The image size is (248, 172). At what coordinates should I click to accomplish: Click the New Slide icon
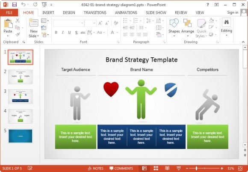click(34, 23)
